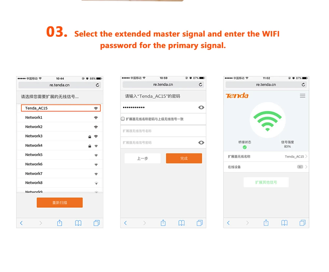Expand extender wireless name Tenda_AC15 row chevron
The width and height of the screenshot is (329, 272).
pos(306,156)
